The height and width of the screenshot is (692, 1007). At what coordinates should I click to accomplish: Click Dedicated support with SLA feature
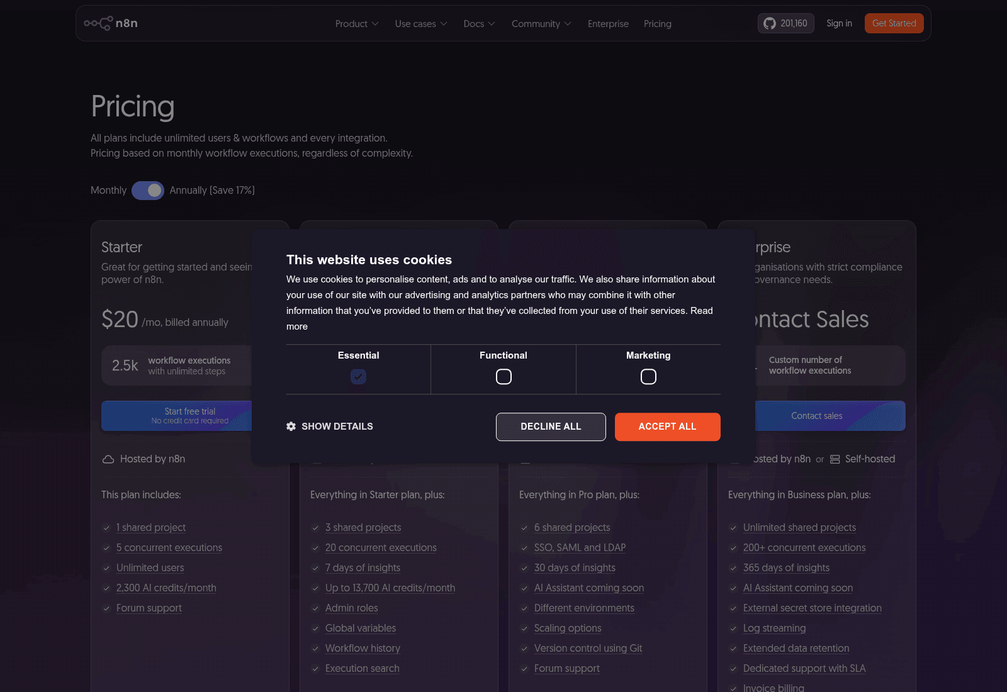[804, 669]
